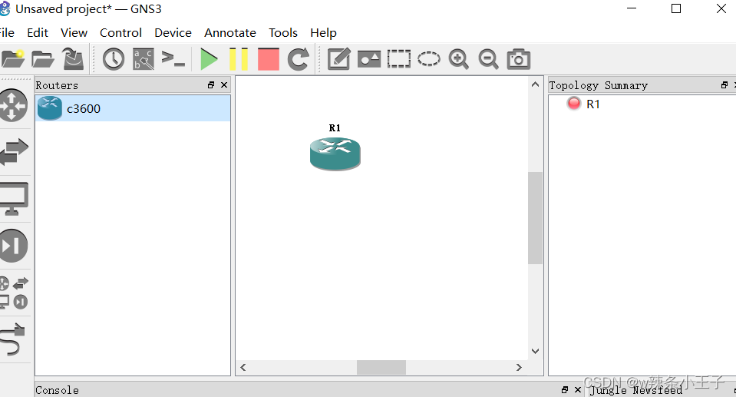Open the View menu
Viewport: 736px width, 397px height.
click(74, 33)
